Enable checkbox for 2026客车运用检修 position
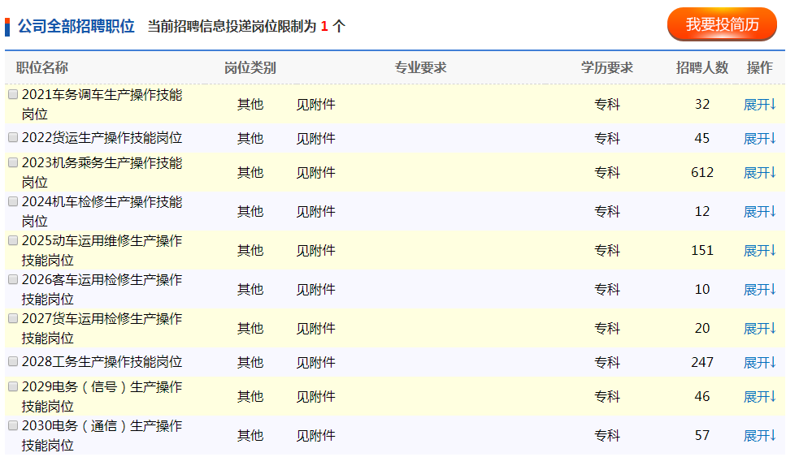786x457 pixels. (13, 279)
